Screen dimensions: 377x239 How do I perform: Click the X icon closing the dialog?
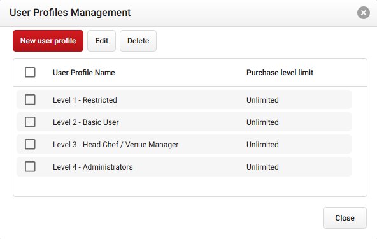(363, 13)
